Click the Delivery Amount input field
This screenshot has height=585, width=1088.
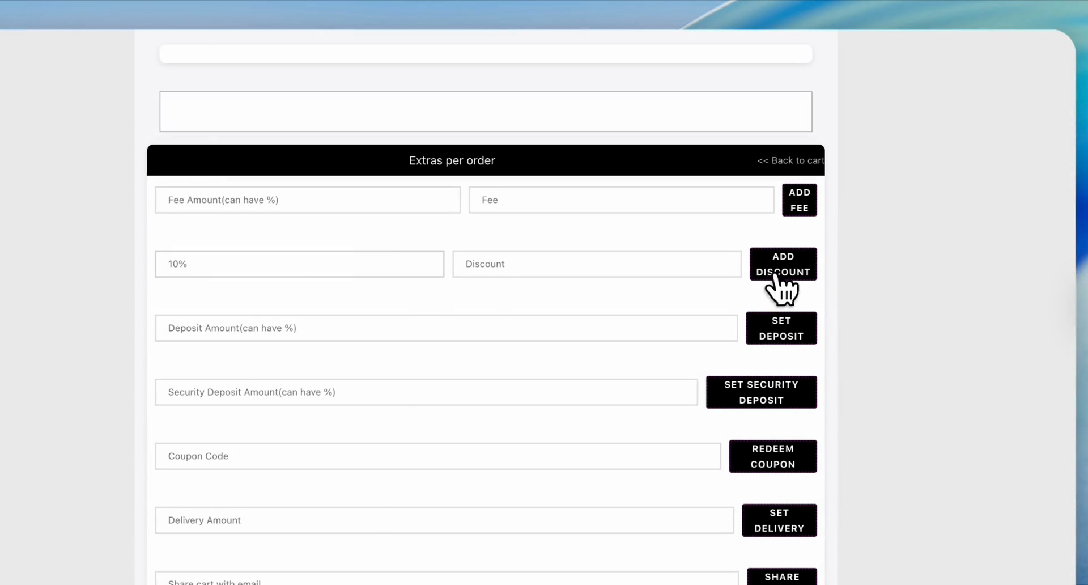click(444, 520)
